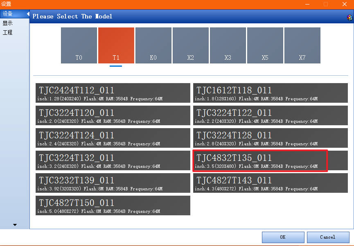Open the 设备 settings category
This screenshot has width=354, height=246.
[x=8, y=14]
